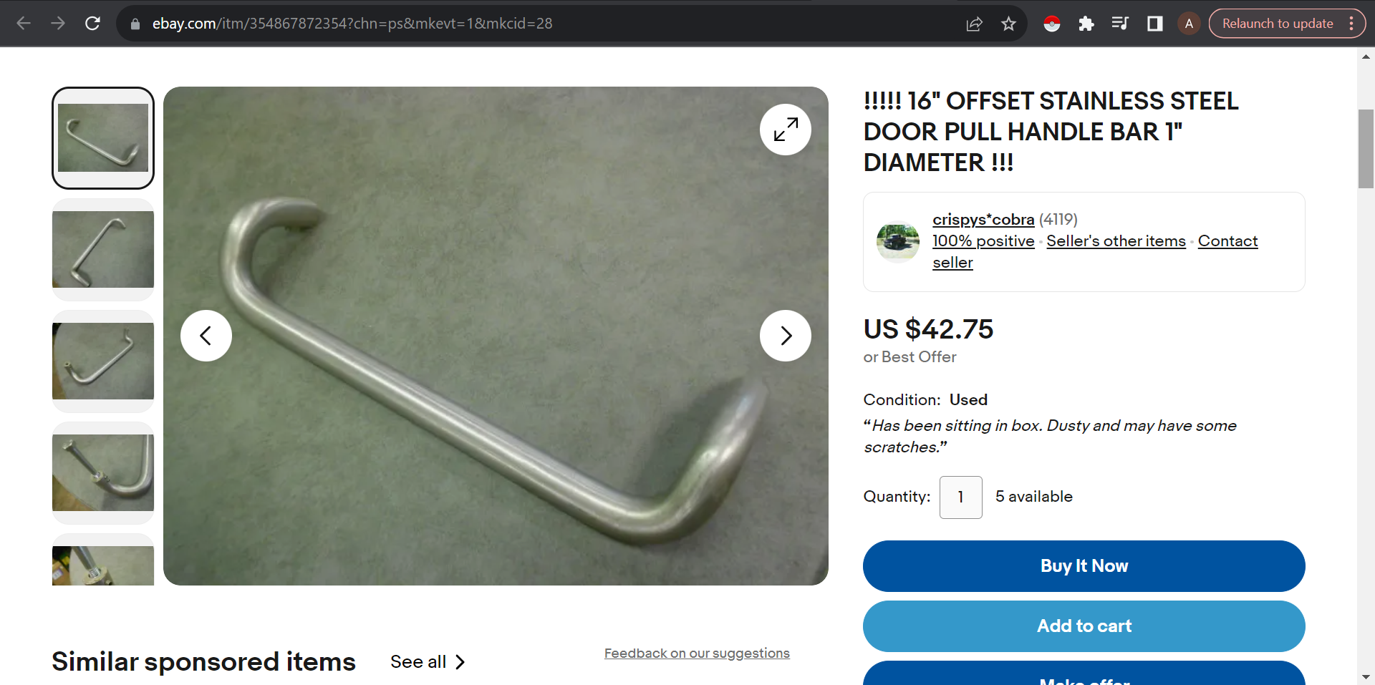
Task: Select the fourth thumbnail showing handle end
Action: point(103,472)
